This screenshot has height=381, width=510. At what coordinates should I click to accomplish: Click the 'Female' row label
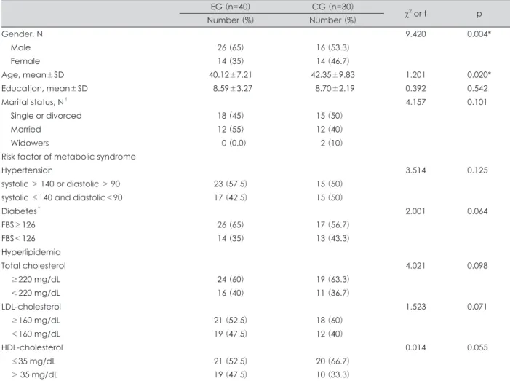pyautogui.click(x=25, y=61)
